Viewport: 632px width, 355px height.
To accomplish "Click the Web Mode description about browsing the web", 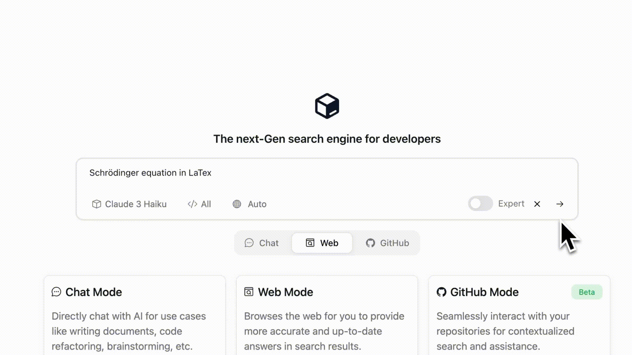I will 324,331.
